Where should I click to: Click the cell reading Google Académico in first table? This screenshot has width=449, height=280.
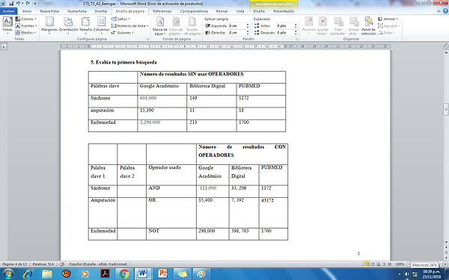point(162,89)
